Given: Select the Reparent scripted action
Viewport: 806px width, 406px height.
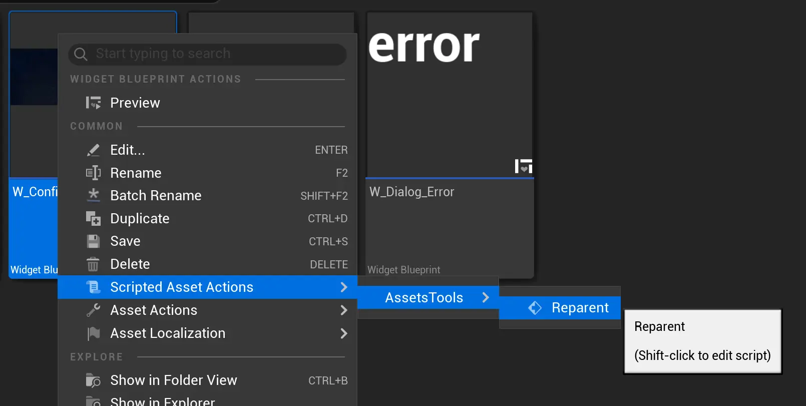Looking at the screenshot, I should pyautogui.click(x=580, y=308).
